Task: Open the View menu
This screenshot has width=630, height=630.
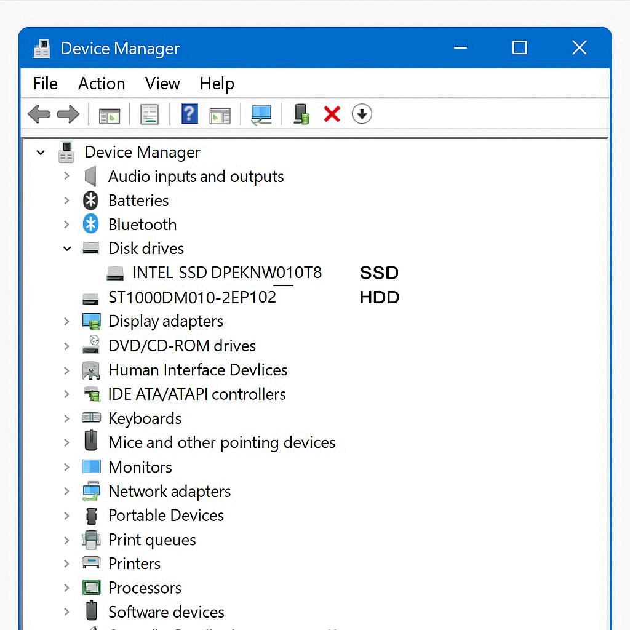Action: (x=162, y=83)
